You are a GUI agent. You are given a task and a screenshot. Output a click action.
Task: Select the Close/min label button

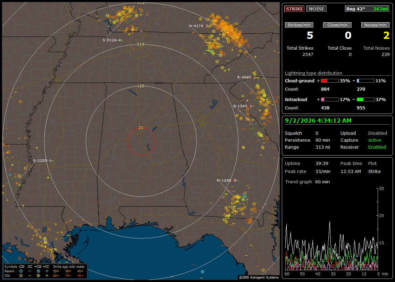point(337,25)
